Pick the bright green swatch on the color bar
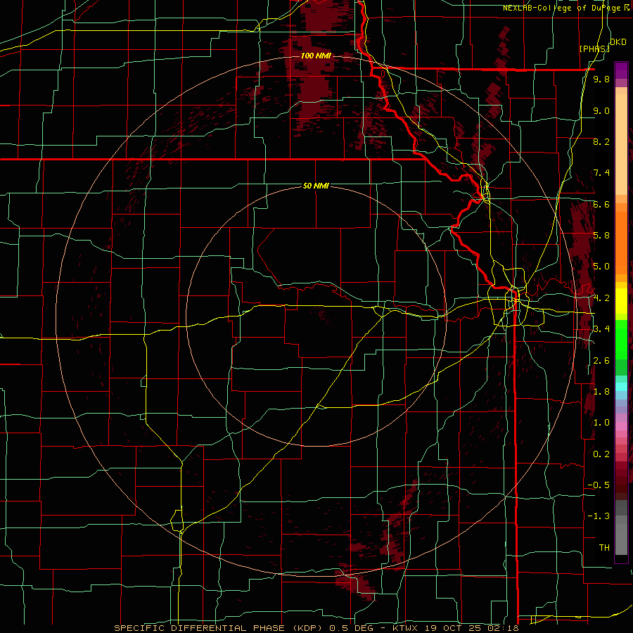Image resolution: width=633 pixels, height=633 pixels. (621, 338)
